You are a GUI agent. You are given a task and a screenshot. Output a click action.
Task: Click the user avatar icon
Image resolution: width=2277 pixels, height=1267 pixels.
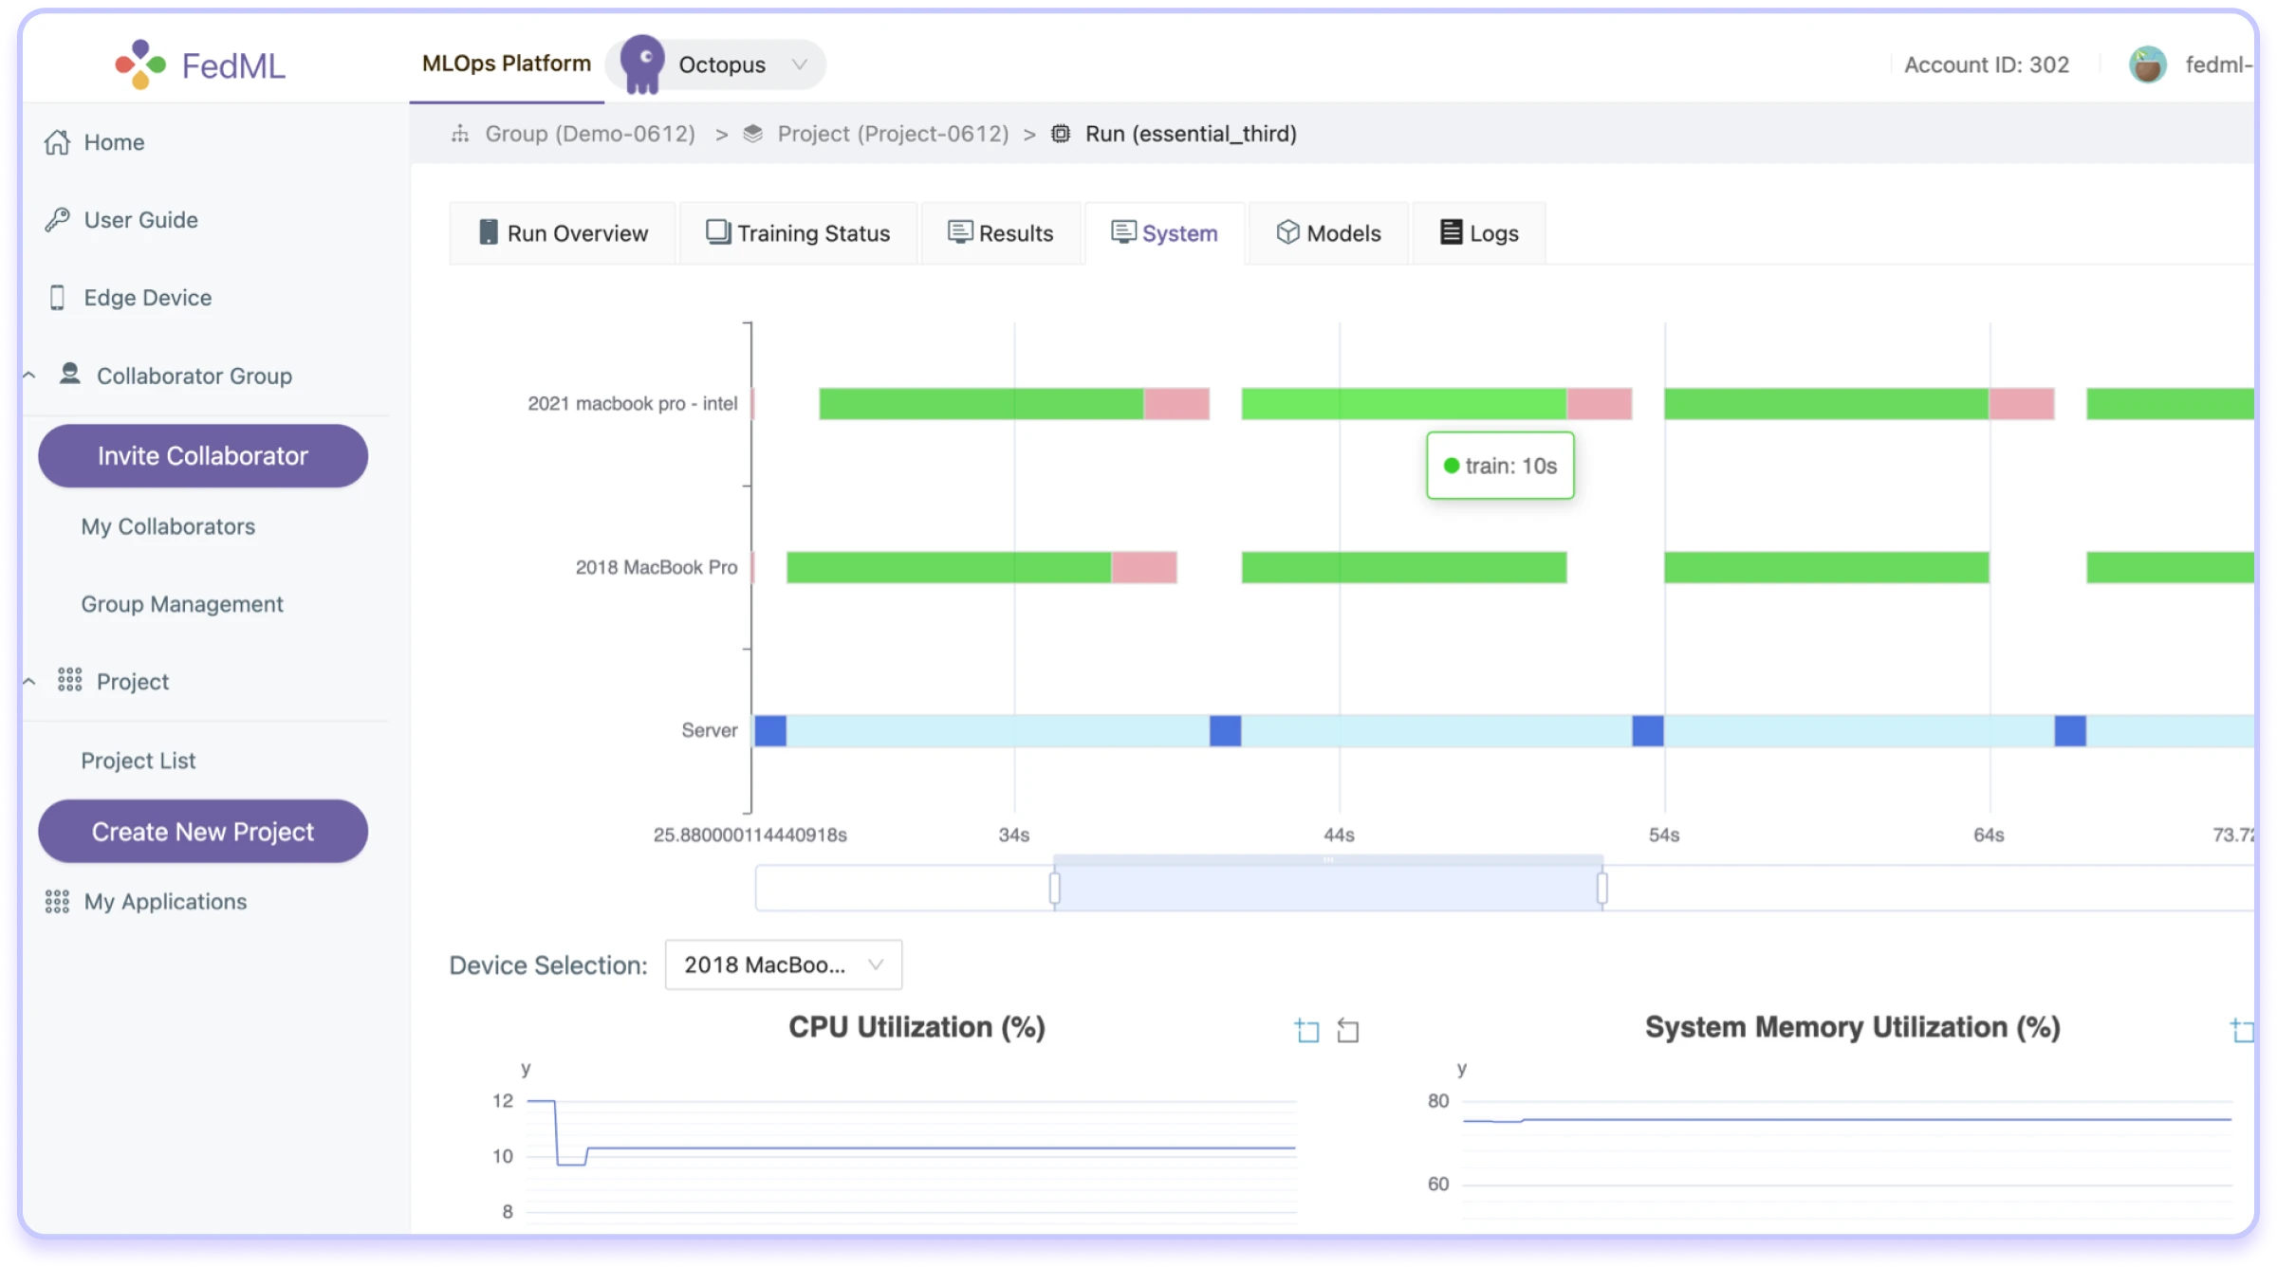[2147, 64]
